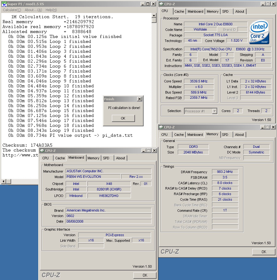
Task: Open About tab in the Mainboard window
Action: pos(120,158)
